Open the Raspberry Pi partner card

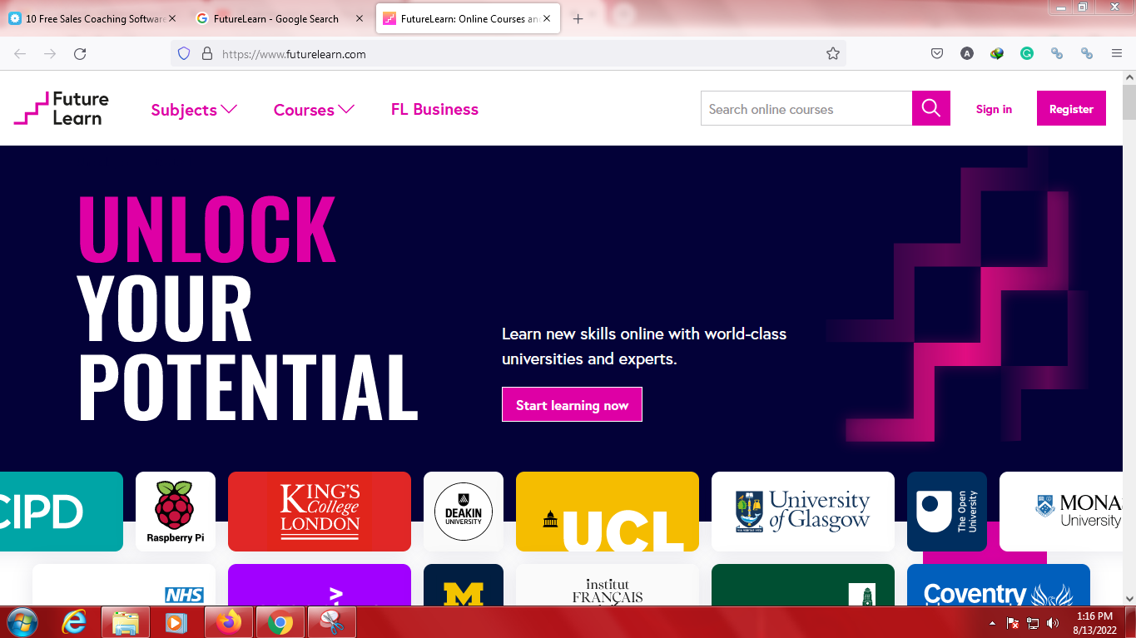176,512
